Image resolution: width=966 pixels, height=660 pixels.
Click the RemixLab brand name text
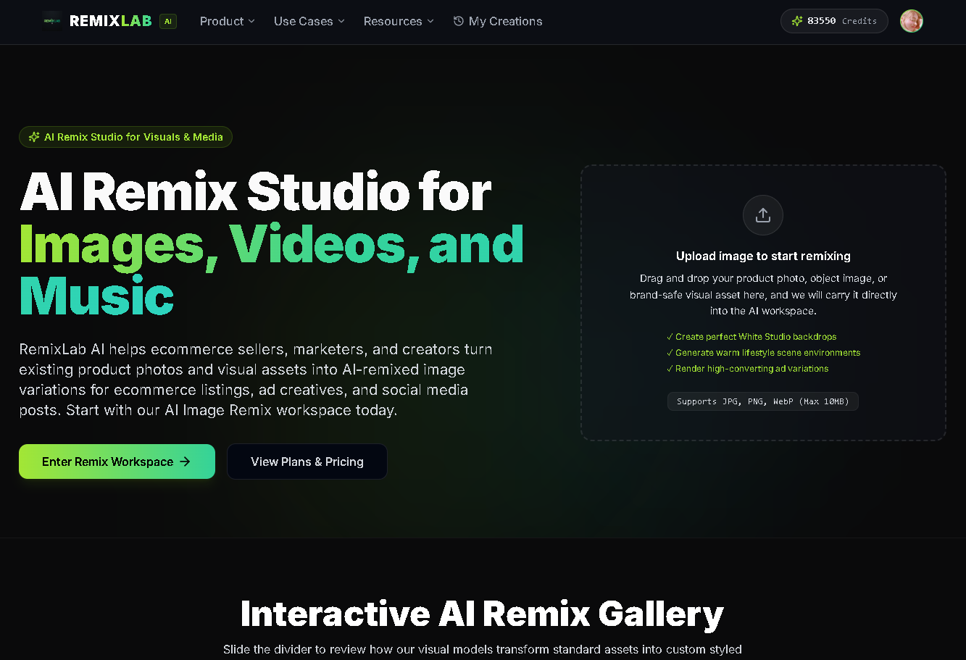point(111,21)
